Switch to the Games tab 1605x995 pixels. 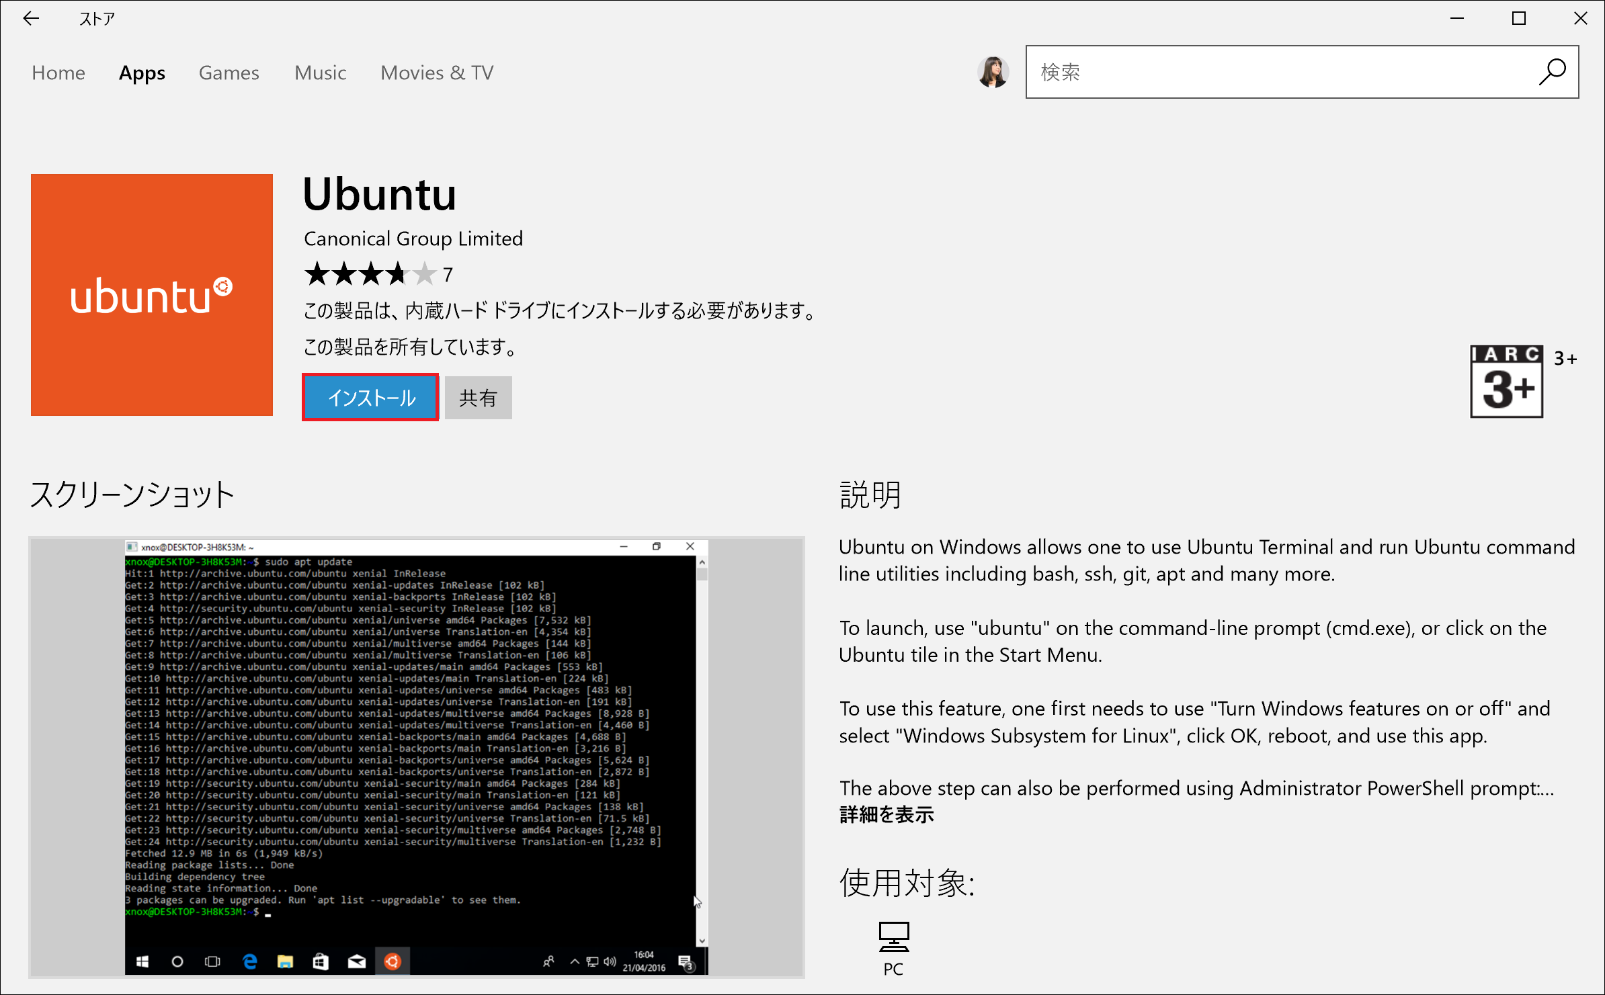tap(229, 73)
